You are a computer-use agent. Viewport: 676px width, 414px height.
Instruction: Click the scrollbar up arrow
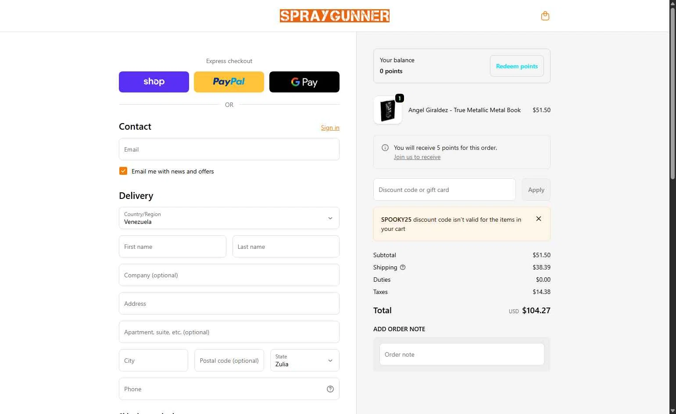click(x=672, y=3)
